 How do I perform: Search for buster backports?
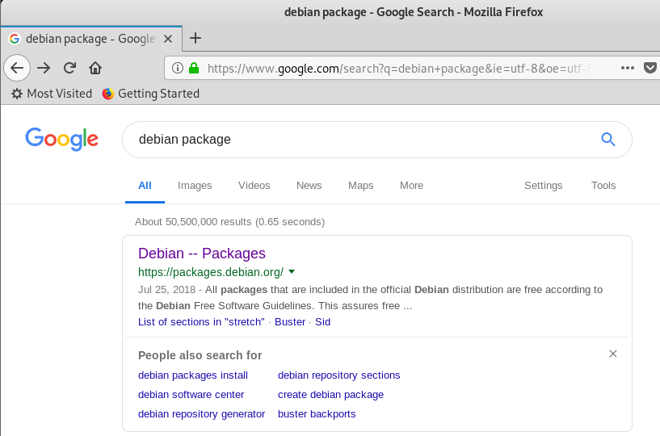317,414
